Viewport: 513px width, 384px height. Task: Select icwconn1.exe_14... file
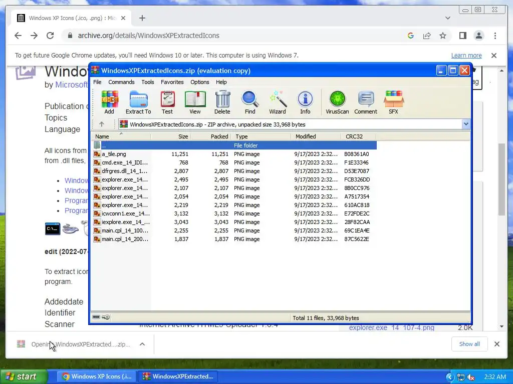point(234,213)
